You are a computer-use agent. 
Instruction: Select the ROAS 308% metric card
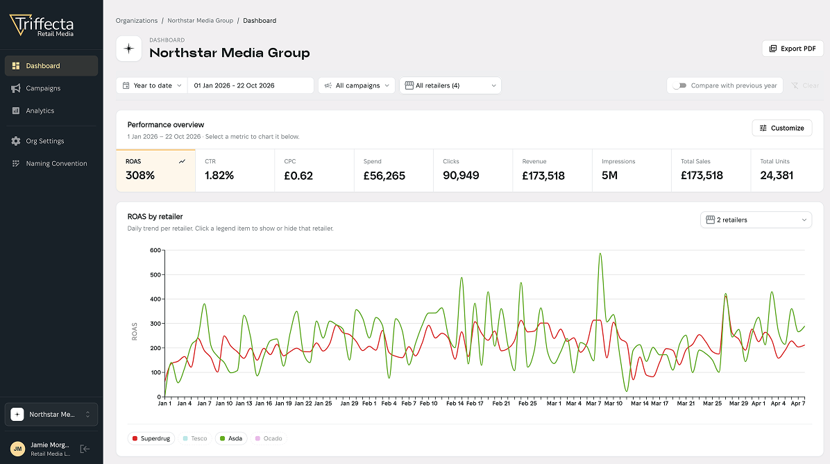[155, 170]
